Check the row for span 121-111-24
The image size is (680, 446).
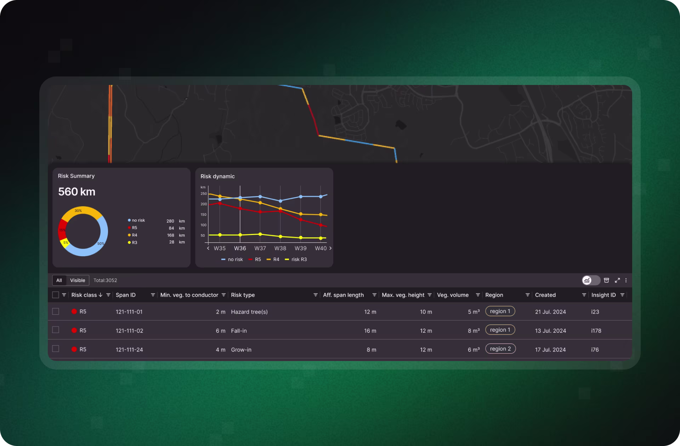[56, 349]
